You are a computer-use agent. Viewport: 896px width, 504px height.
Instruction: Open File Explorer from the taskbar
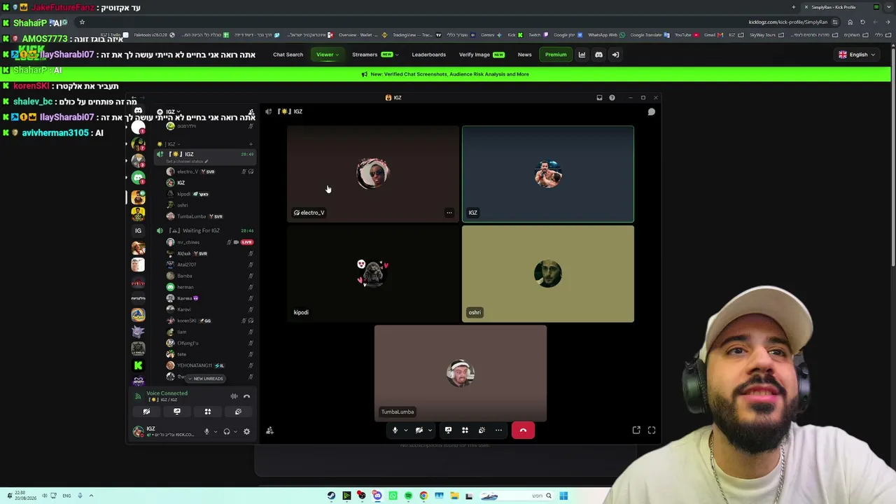454,496
